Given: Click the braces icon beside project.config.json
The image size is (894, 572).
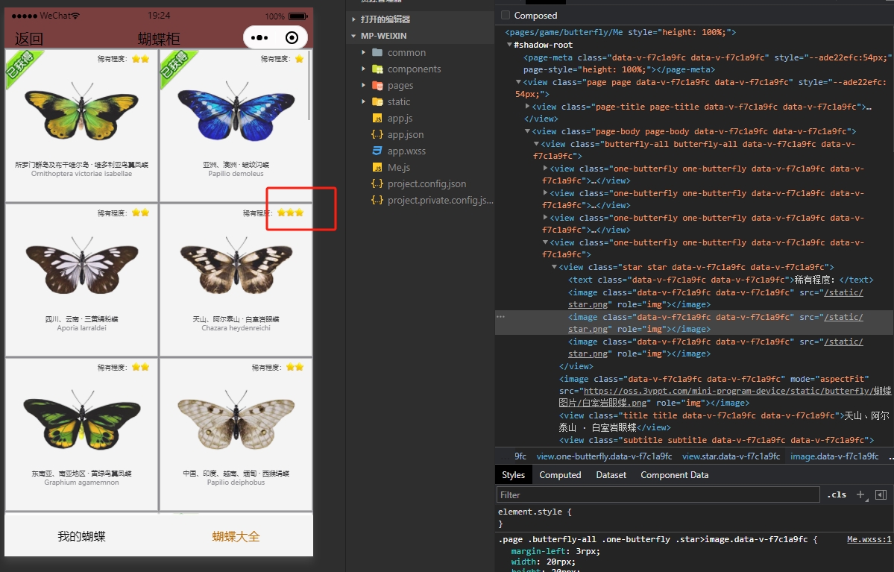Looking at the screenshot, I should [x=377, y=183].
